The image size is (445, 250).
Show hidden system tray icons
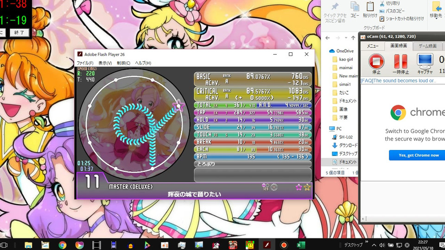374,245
